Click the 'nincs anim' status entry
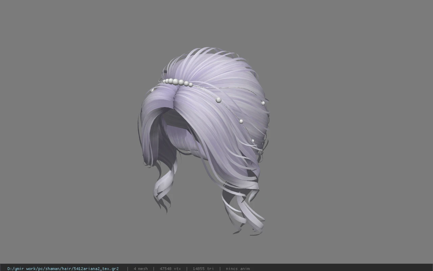 [238, 269]
